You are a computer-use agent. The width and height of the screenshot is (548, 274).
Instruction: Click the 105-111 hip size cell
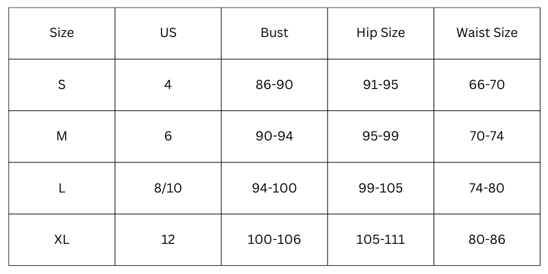[x=380, y=240]
